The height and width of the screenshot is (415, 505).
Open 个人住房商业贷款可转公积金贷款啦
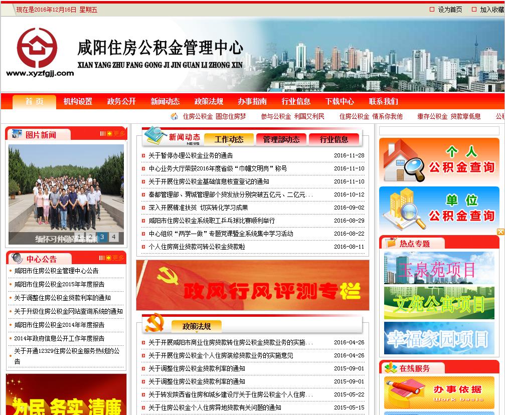click(197, 247)
